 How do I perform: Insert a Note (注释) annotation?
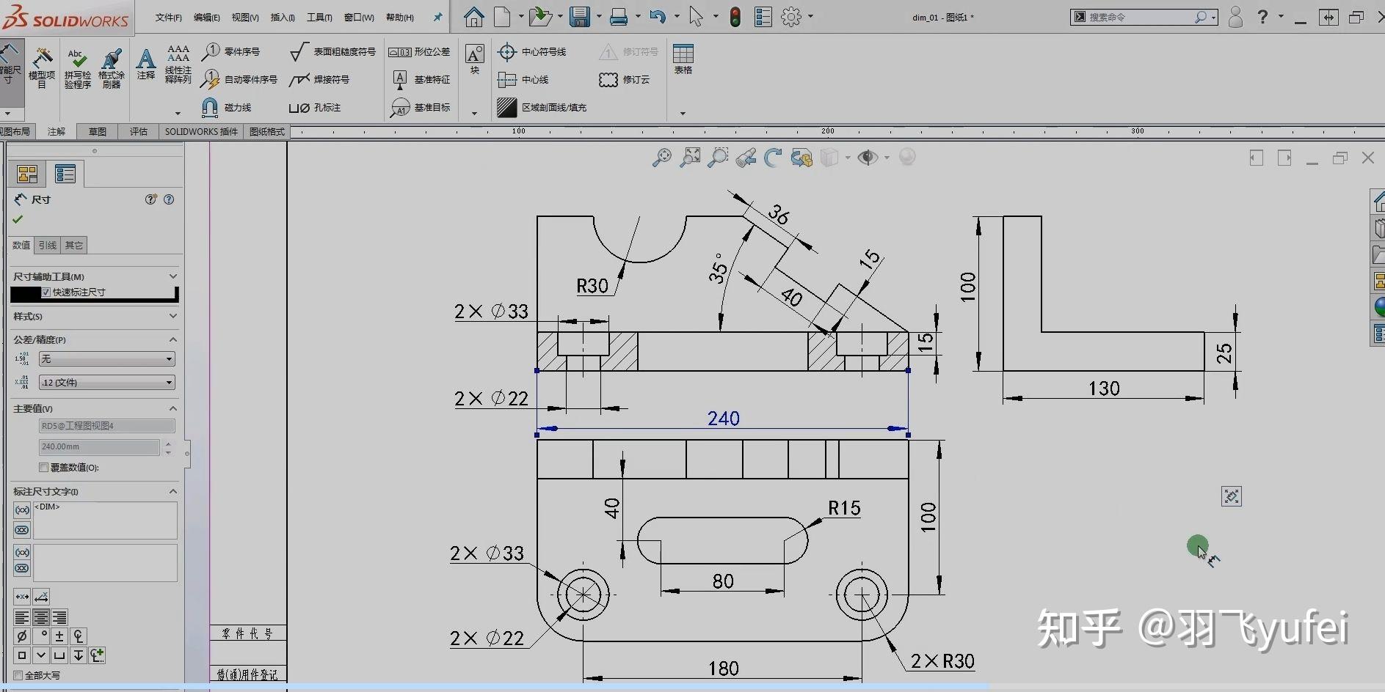(x=146, y=64)
